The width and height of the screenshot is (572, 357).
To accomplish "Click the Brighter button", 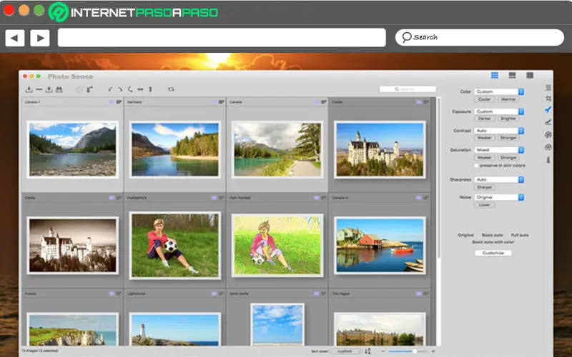I will click(508, 119).
